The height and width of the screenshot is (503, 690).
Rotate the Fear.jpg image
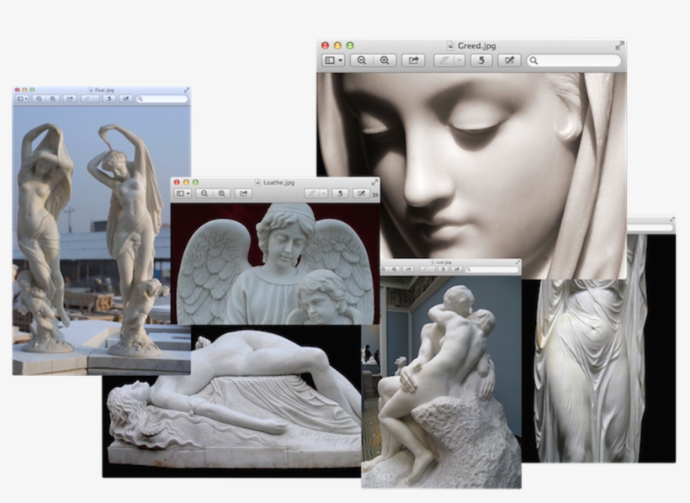coord(109,98)
